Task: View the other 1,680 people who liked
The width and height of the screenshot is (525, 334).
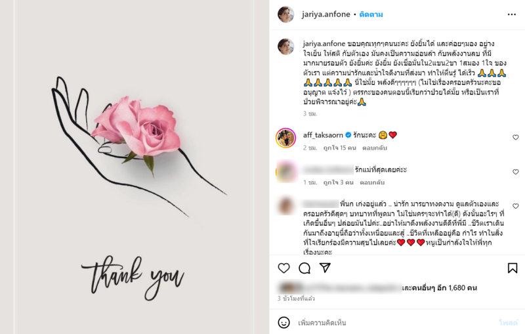Action: coord(439,288)
